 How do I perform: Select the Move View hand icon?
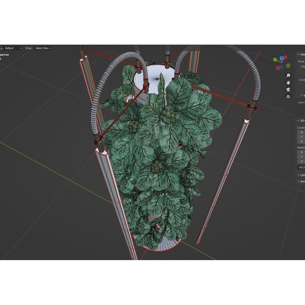288,82
